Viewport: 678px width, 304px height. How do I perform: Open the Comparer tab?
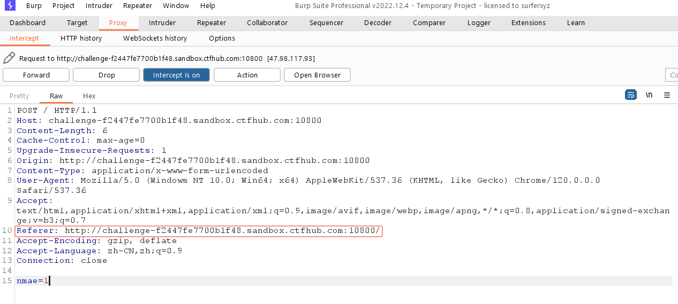[429, 23]
